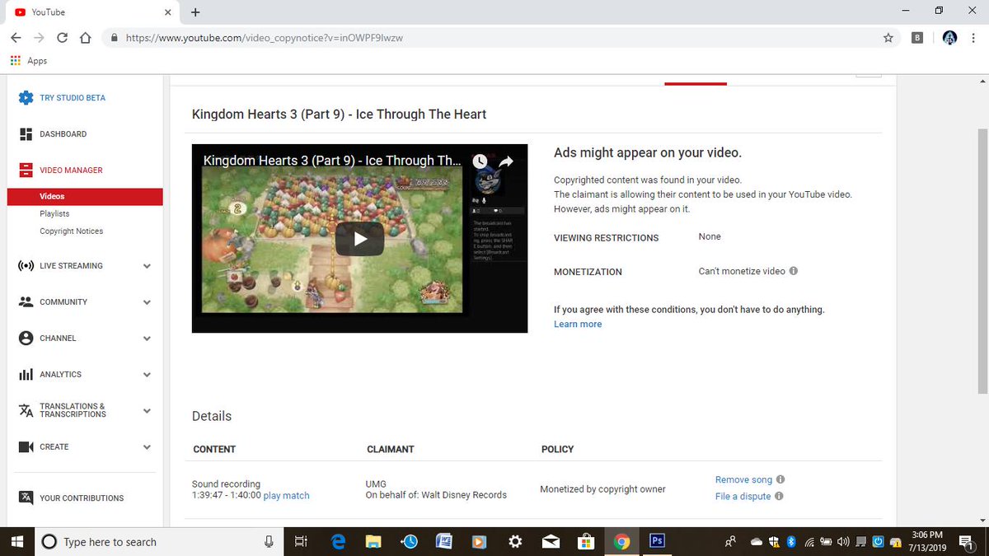The width and height of the screenshot is (989, 556).
Task: Click the Try Studio Beta gear icon
Action: click(26, 97)
